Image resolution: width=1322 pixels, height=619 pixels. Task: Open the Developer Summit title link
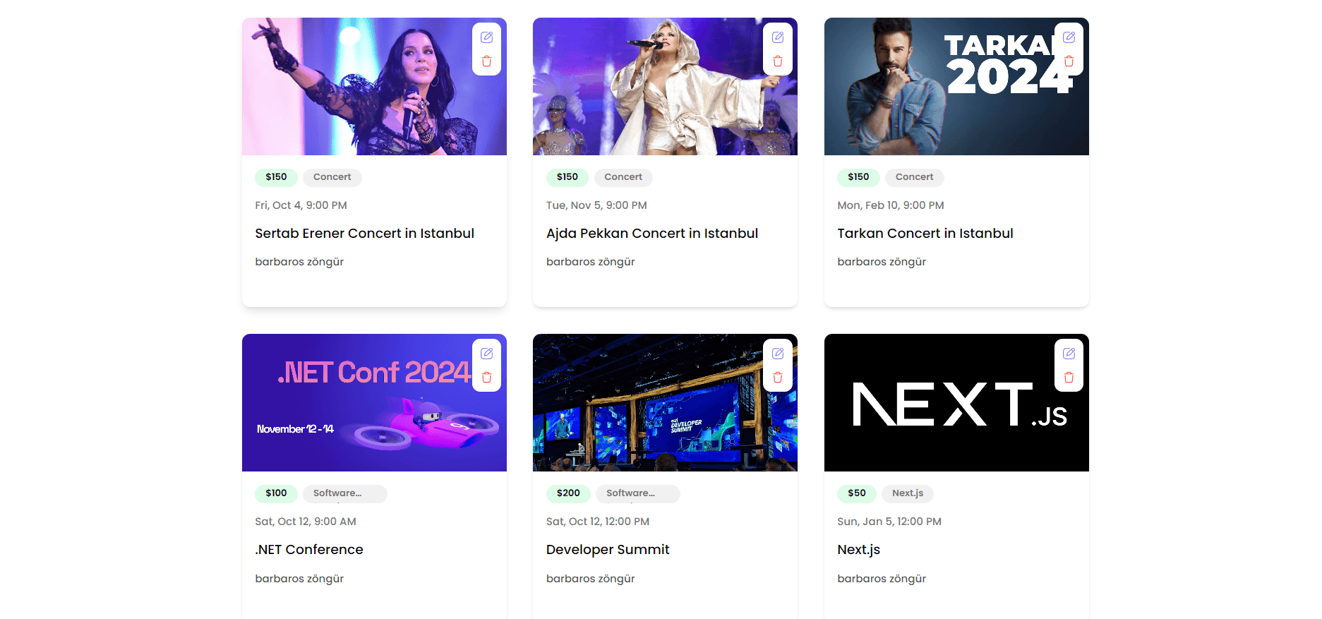click(x=607, y=550)
